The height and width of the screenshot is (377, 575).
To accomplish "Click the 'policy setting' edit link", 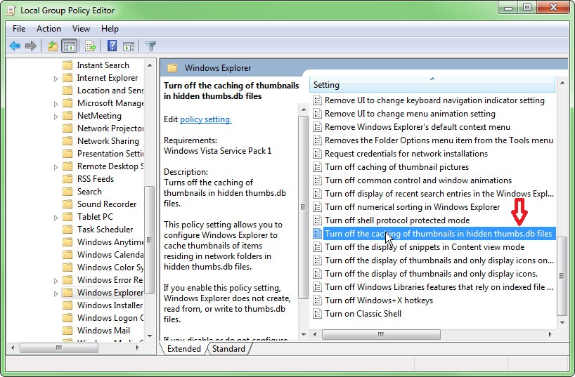I will tap(205, 119).
